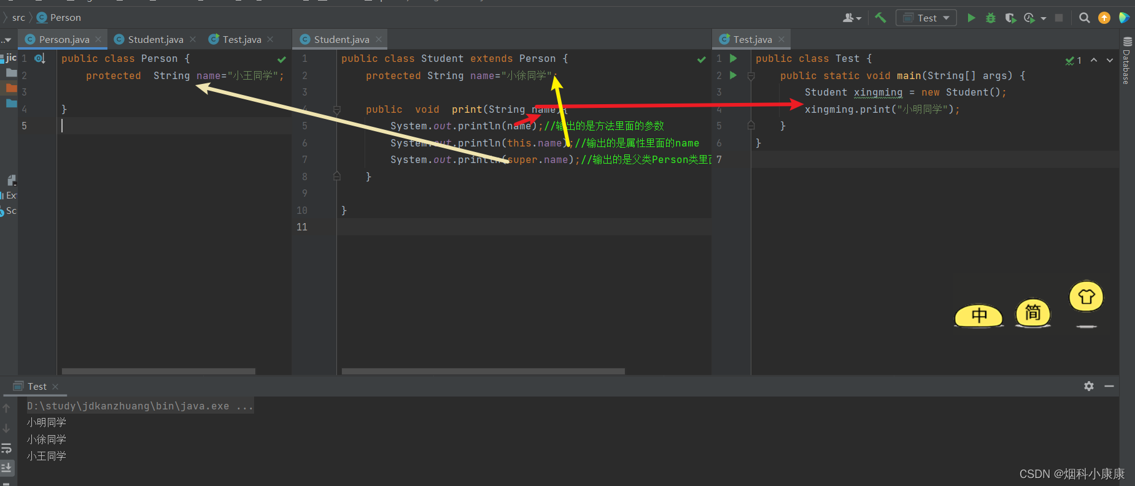Click the super.name expression in Student.java

pos(538,160)
